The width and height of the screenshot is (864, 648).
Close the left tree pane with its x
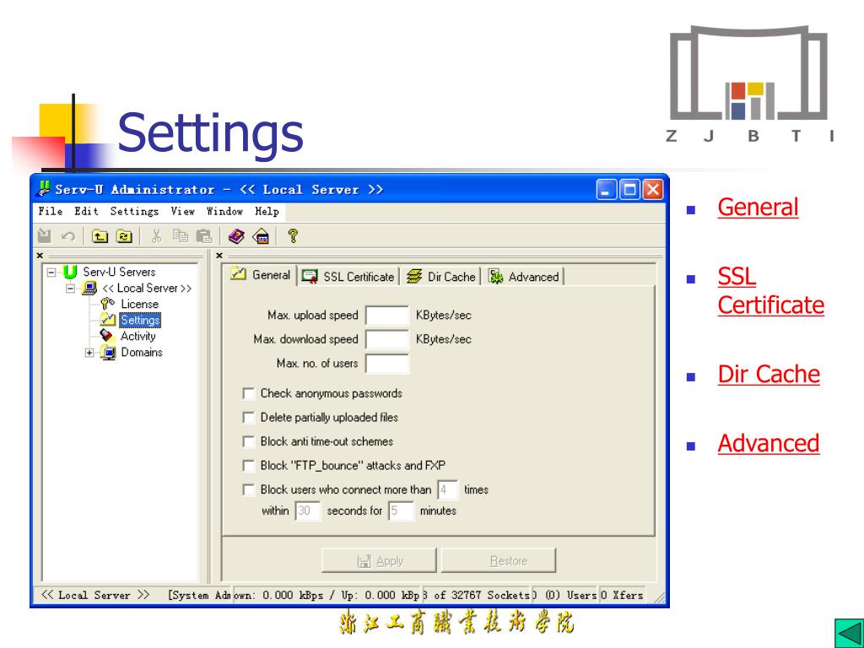40,256
